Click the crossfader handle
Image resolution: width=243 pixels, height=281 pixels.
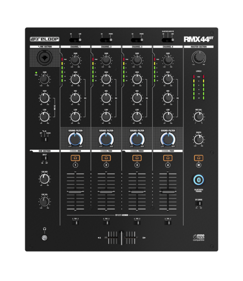pos(121,238)
